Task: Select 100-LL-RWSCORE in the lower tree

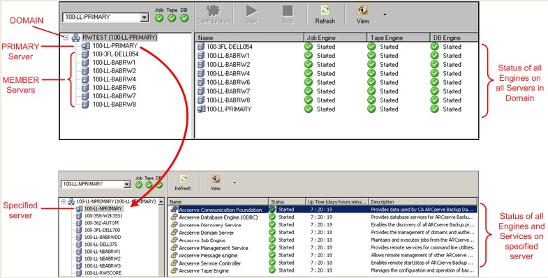Action: coord(103,272)
